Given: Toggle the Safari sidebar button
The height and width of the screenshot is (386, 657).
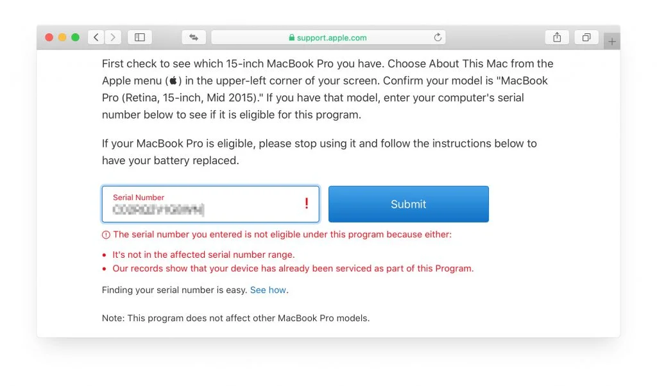Looking at the screenshot, I should click(x=139, y=37).
